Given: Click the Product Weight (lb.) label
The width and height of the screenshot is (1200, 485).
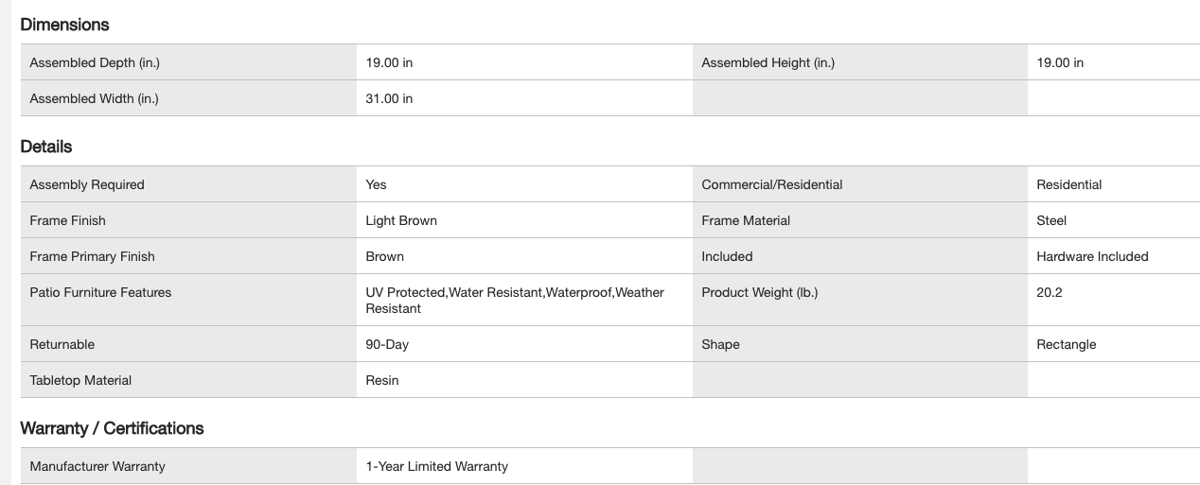Looking at the screenshot, I should pyautogui.click(x=759, y=293).
